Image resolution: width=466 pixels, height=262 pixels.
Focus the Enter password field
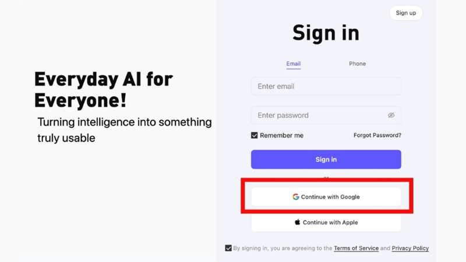[326, 115]
